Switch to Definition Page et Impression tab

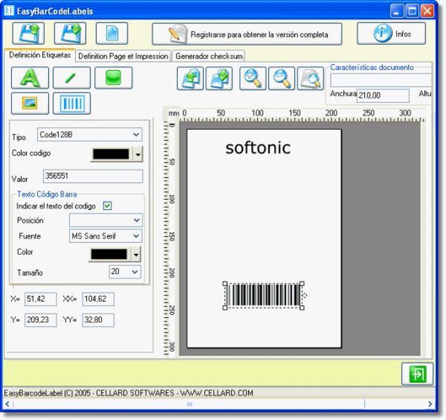pos(123,56)
